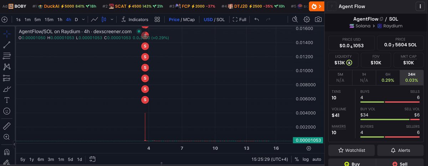Set interval to 15m
The height and width of the screenshot is (166, 428).
coord(49,20)
